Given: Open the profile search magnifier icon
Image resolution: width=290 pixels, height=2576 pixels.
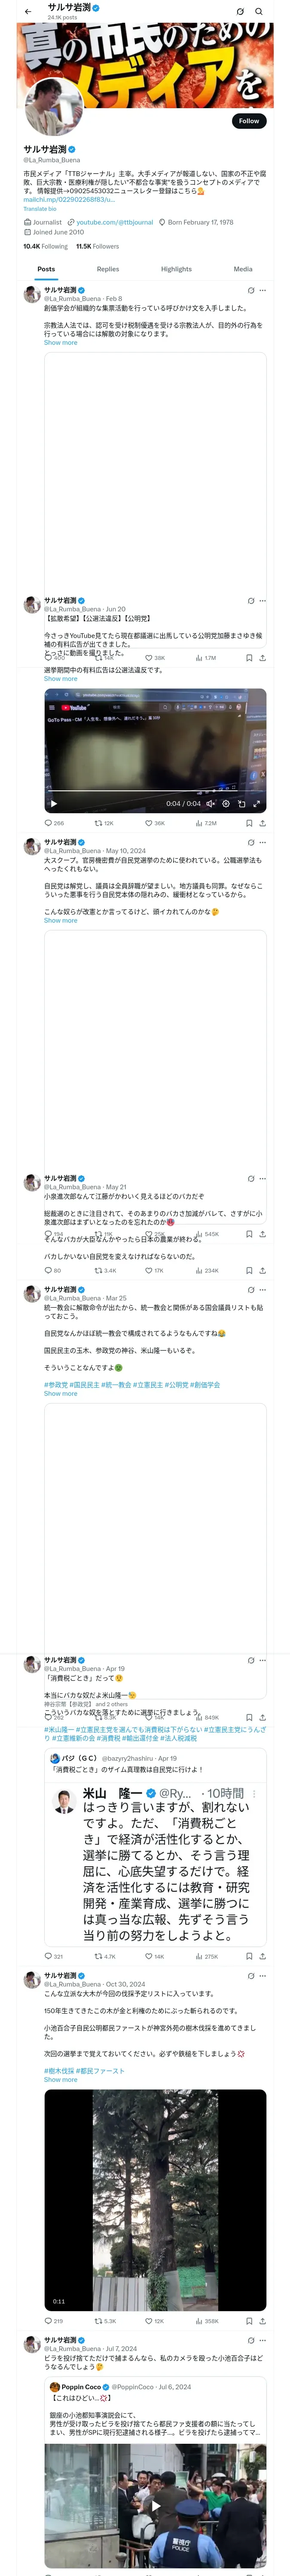Looking at the screenshot, I should [x=259, y=11].
